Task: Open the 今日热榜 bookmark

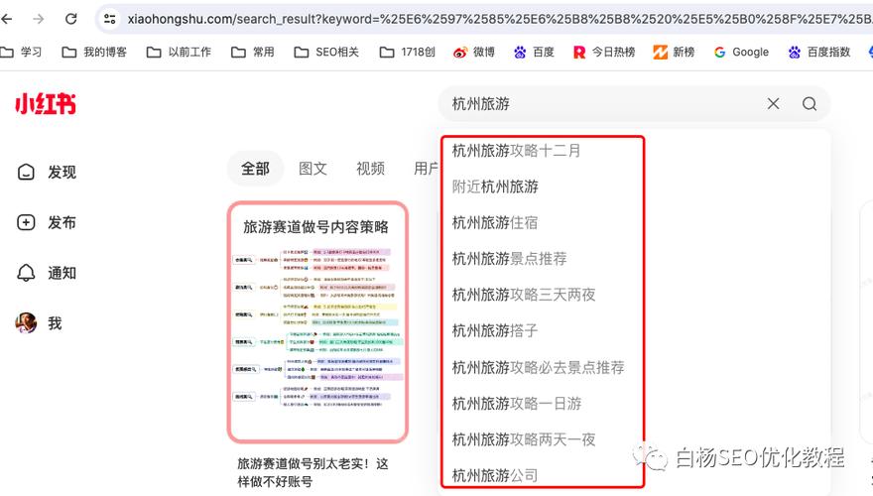Action: [603, 52]
